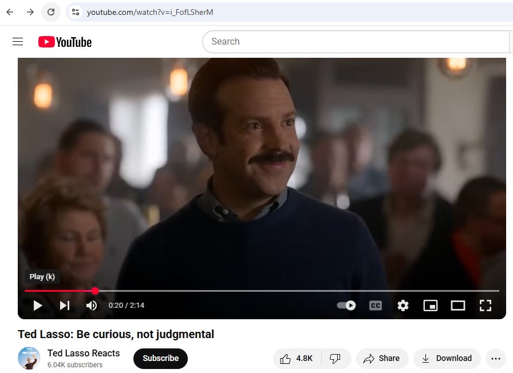The height and width of the screenshot is (373, 513).
Task: Play the video with the play button
Action: (38, 305)
